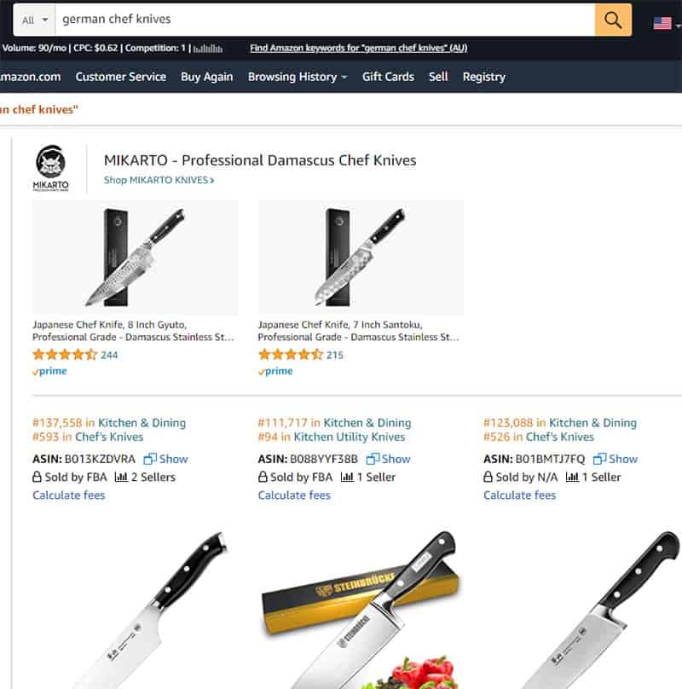The height and width of the screenshot is (689, 682).
Task: Show ASIN B013KZDVRA details popup icon
Action: [150, 459]
